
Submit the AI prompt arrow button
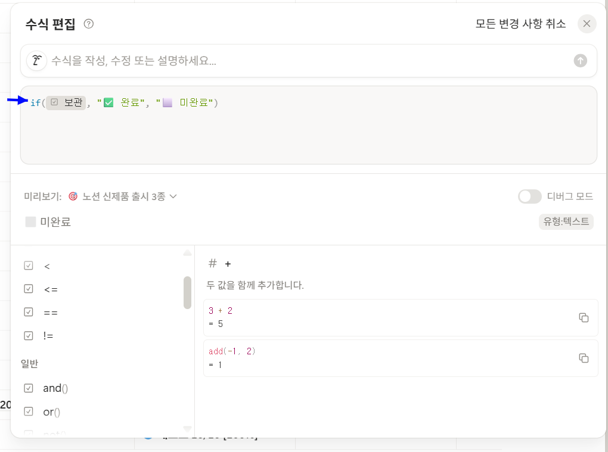[x=580, y=61]
